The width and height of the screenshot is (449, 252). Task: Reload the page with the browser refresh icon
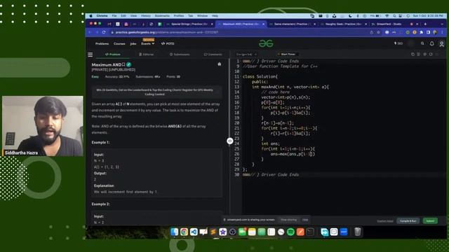[x=104, y=32]
